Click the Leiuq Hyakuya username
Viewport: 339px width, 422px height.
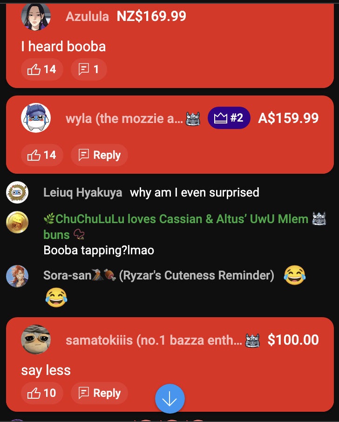click(x=82, y=193)
